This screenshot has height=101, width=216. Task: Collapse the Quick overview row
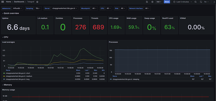[x=11, y=13]
